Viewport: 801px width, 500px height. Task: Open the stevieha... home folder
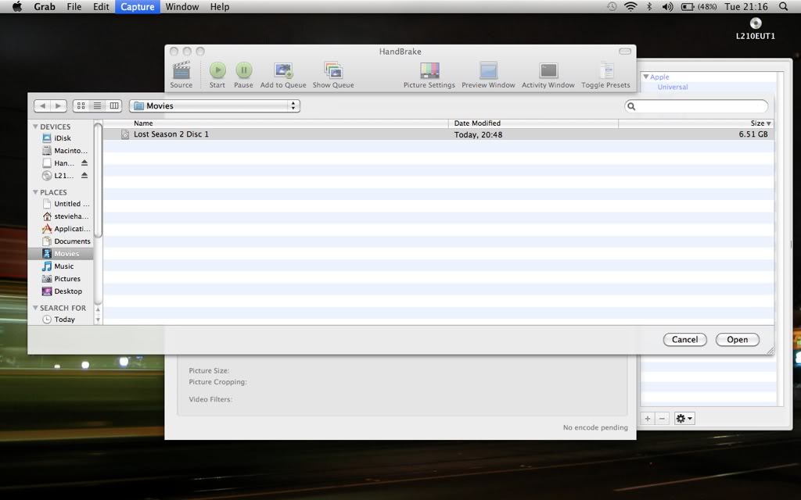coord(66,216)
